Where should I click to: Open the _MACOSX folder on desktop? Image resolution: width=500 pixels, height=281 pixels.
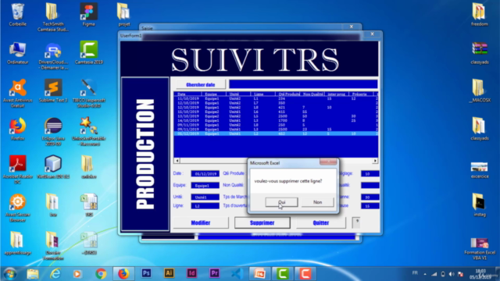[x=479, y=91]
